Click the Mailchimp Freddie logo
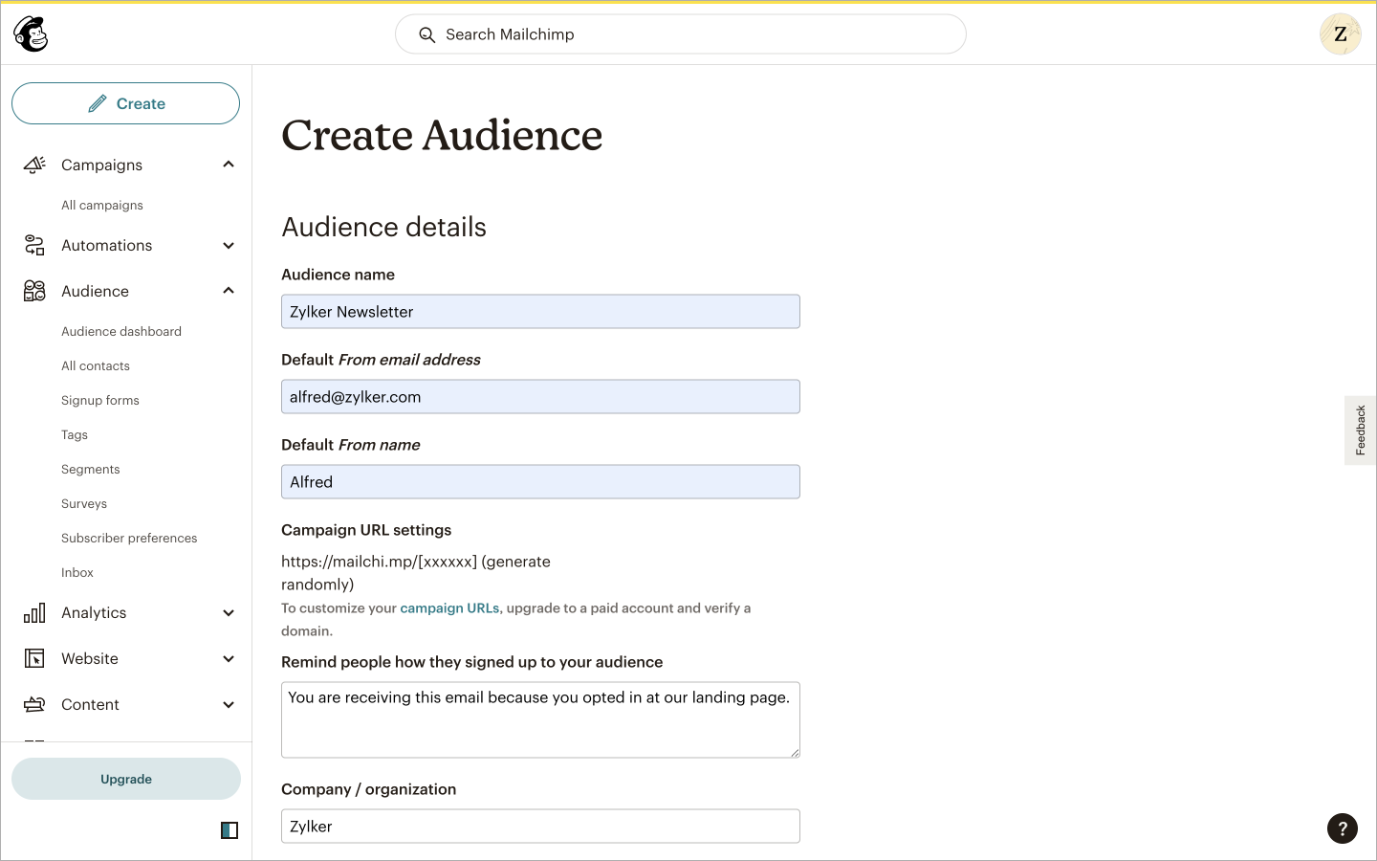The image size is (1377, 861). tap(31, 34)
